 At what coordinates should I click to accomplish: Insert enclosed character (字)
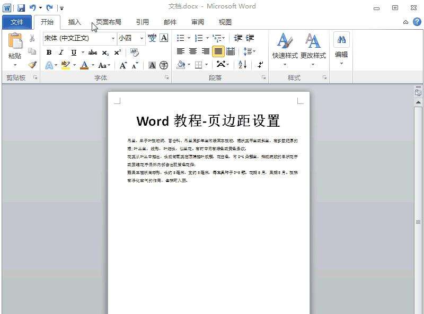(x=164, y=65)
